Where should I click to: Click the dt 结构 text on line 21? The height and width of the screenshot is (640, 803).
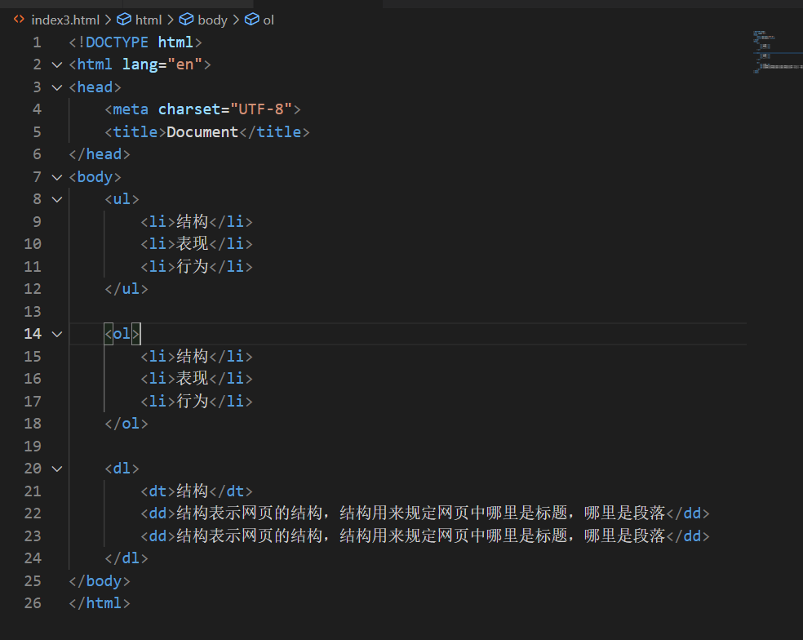coord(192,491)
